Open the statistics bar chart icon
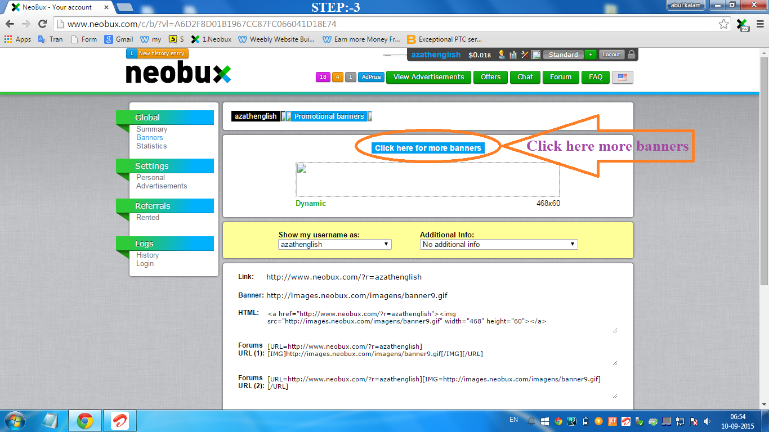 513,55
